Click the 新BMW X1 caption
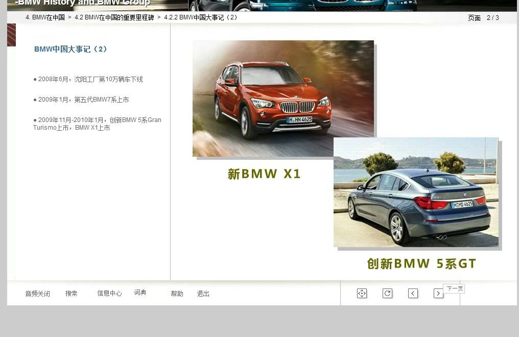 click(x=264, y=174)
